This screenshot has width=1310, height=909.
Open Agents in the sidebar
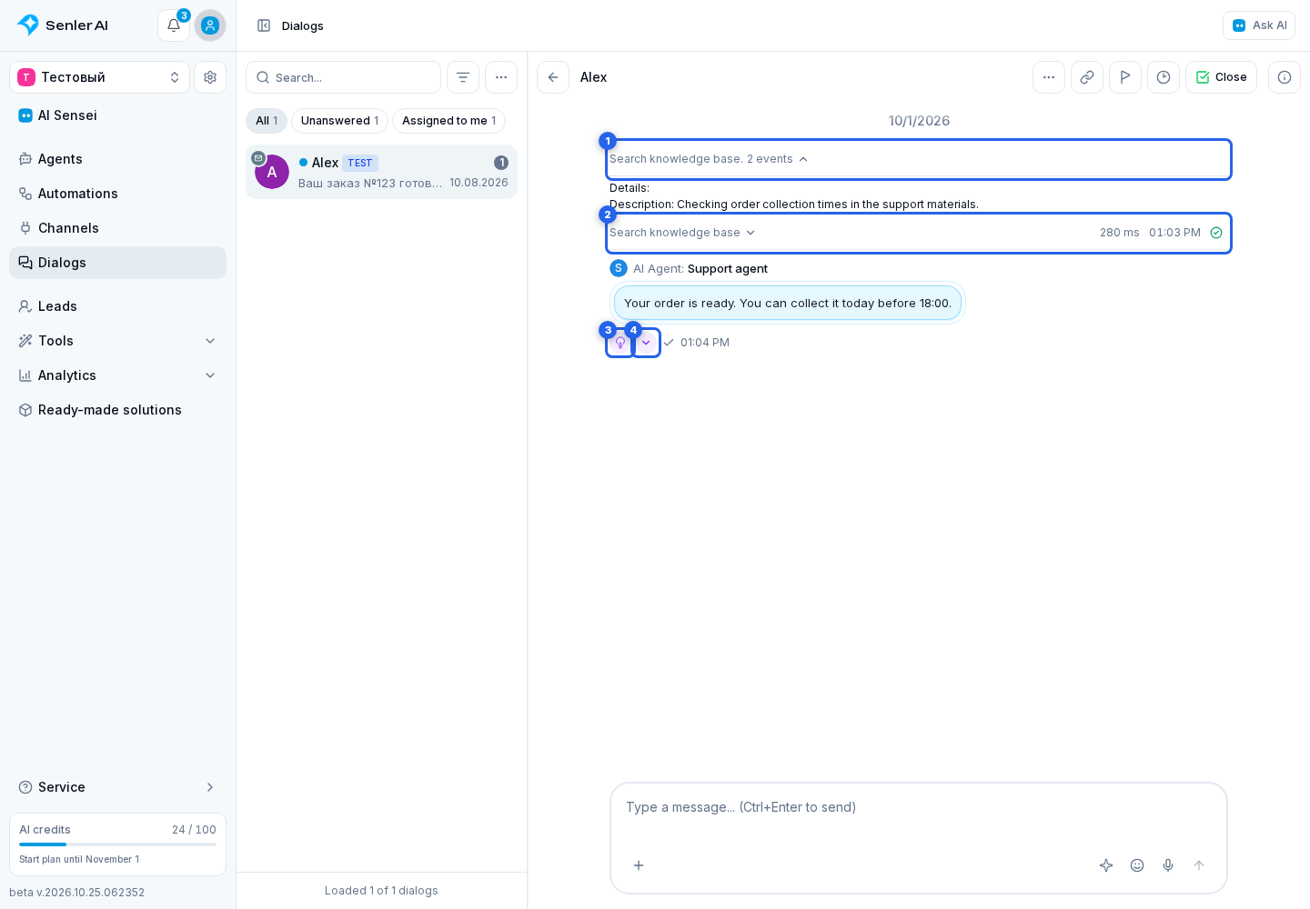117,159
